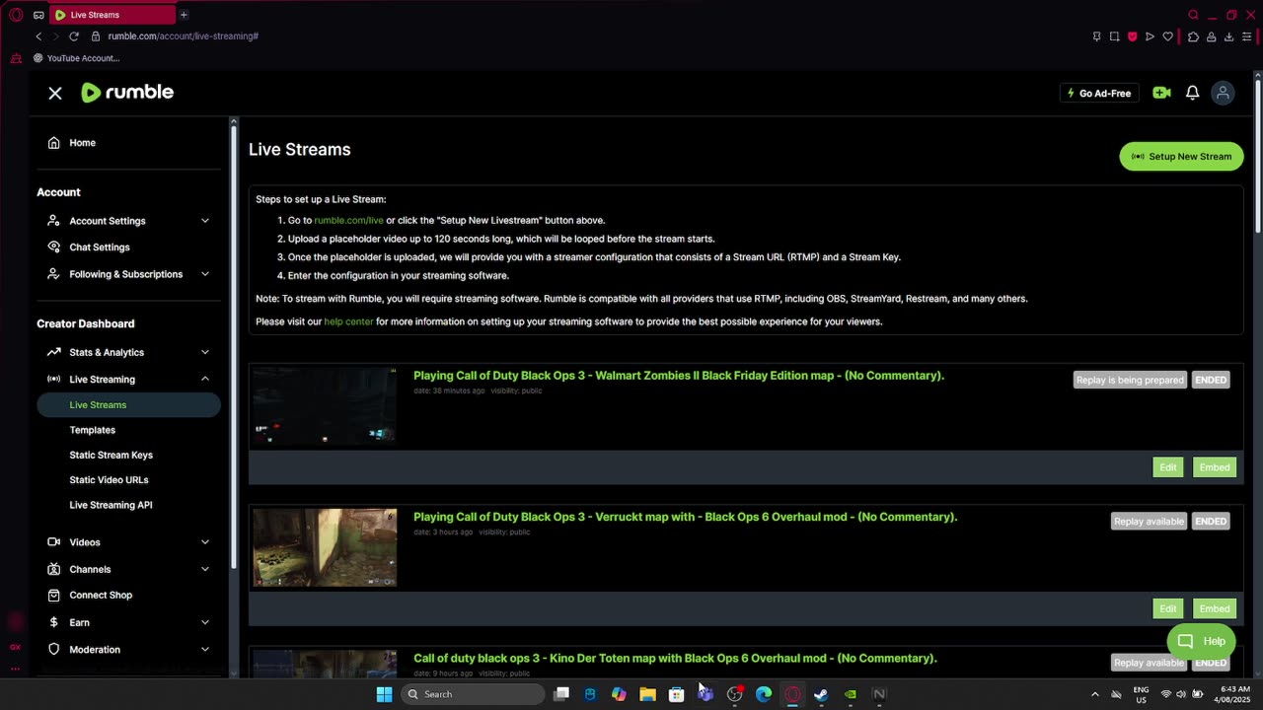Close the sidebar with the X icon
This screenshot has width=1263, height=710.
[55, 93]
